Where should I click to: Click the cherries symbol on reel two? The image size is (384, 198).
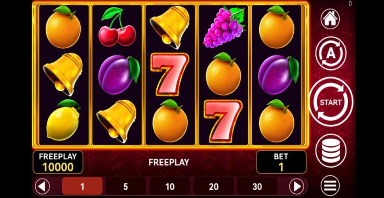click(x=117, y=27)
